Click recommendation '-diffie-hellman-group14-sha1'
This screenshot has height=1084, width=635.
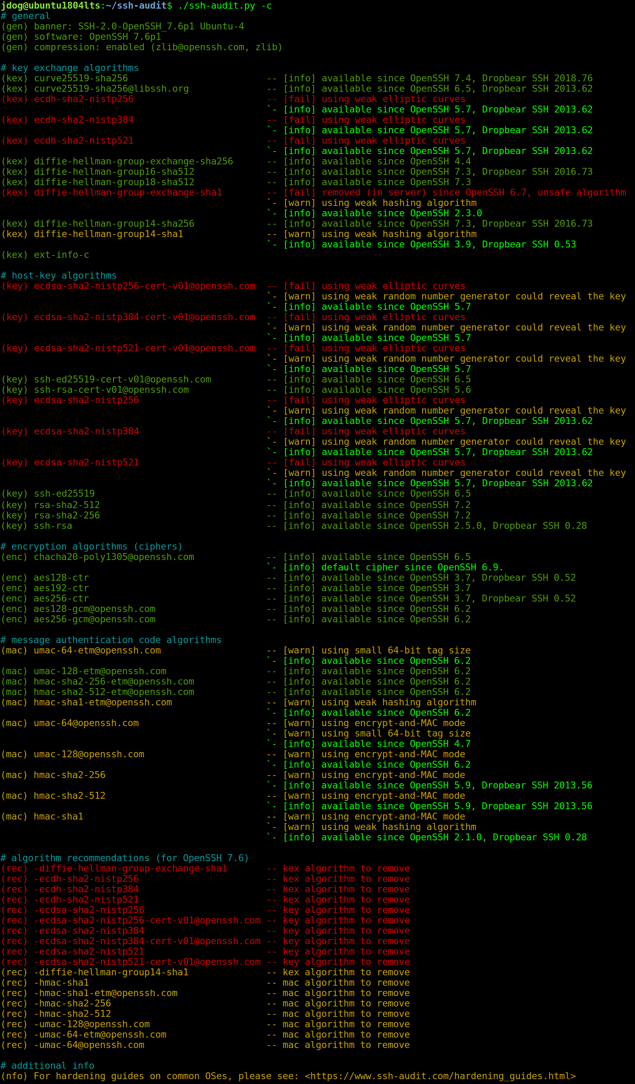pos(111,972)
